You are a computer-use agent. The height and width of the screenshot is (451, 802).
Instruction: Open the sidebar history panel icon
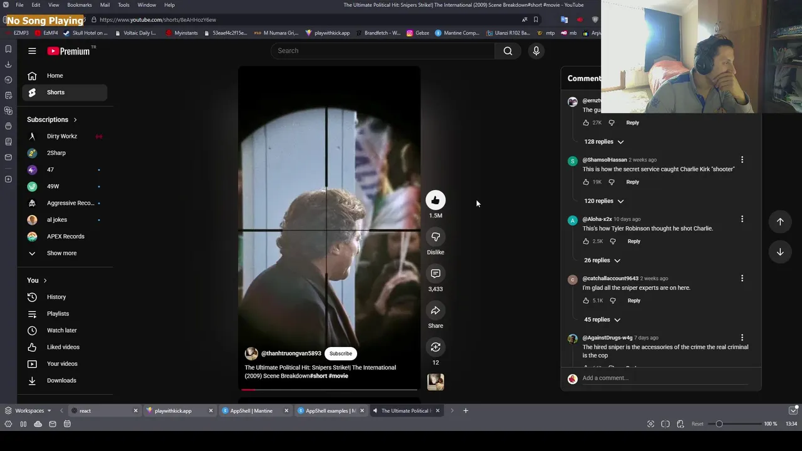pos(8,80)
